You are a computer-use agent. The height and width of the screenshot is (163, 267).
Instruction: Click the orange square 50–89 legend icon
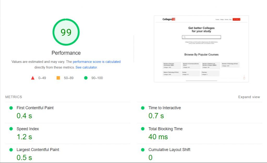[58, 78]
